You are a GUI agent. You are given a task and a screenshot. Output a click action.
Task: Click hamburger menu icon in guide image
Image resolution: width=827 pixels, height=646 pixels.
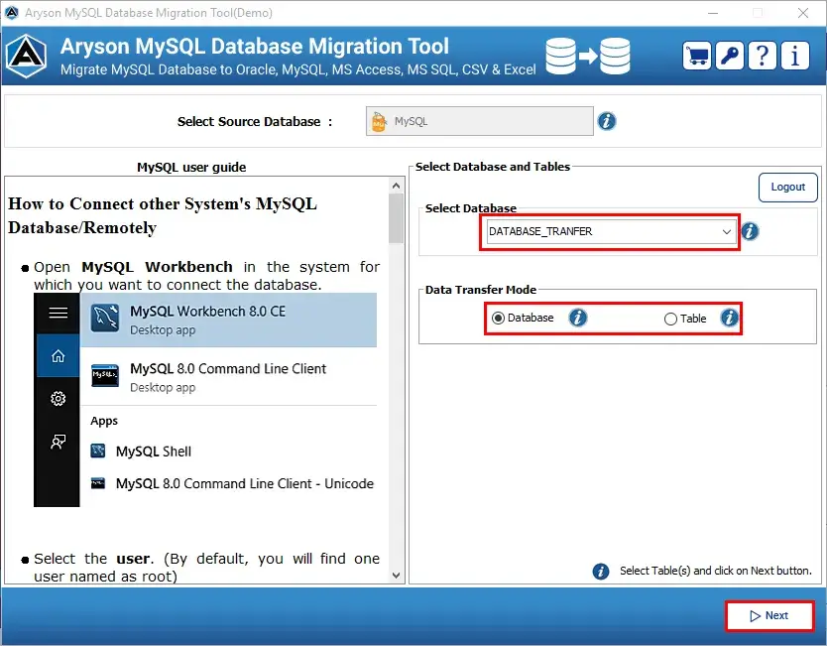coord(59,313)
